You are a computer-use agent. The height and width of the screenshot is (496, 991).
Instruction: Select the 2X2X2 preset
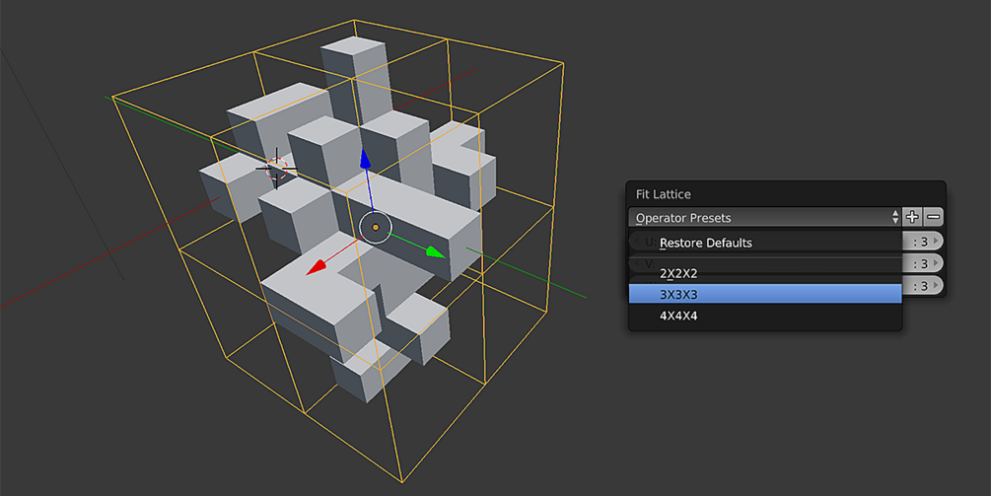[765, 273]
